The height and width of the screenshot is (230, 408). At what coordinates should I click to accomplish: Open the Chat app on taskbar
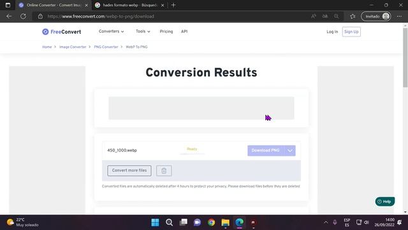(198, 222)
